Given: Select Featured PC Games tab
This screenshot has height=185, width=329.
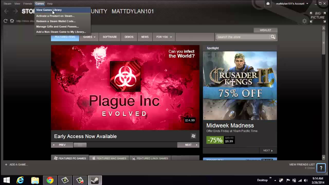Looking at the screenshot, I should (x=70, y=158).
